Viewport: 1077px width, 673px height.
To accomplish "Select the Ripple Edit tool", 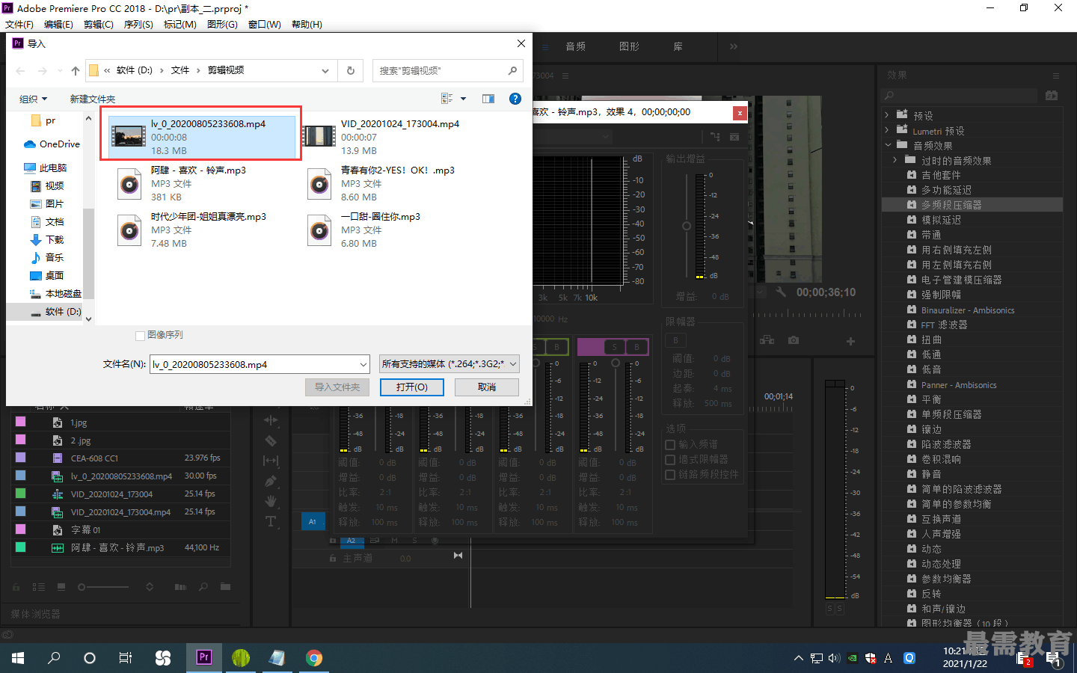I will click(271, 420).
